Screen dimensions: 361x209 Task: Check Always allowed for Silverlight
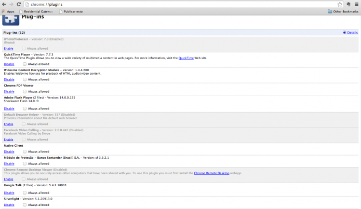[x=24, y=205]
